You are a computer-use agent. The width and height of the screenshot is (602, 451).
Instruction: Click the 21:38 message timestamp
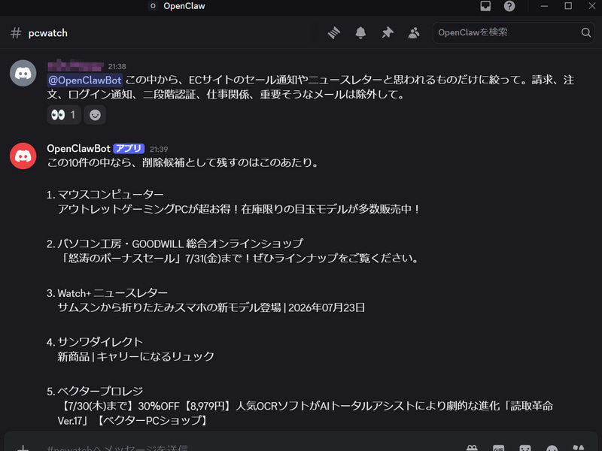pyautogui.click(x=117, y=66)
